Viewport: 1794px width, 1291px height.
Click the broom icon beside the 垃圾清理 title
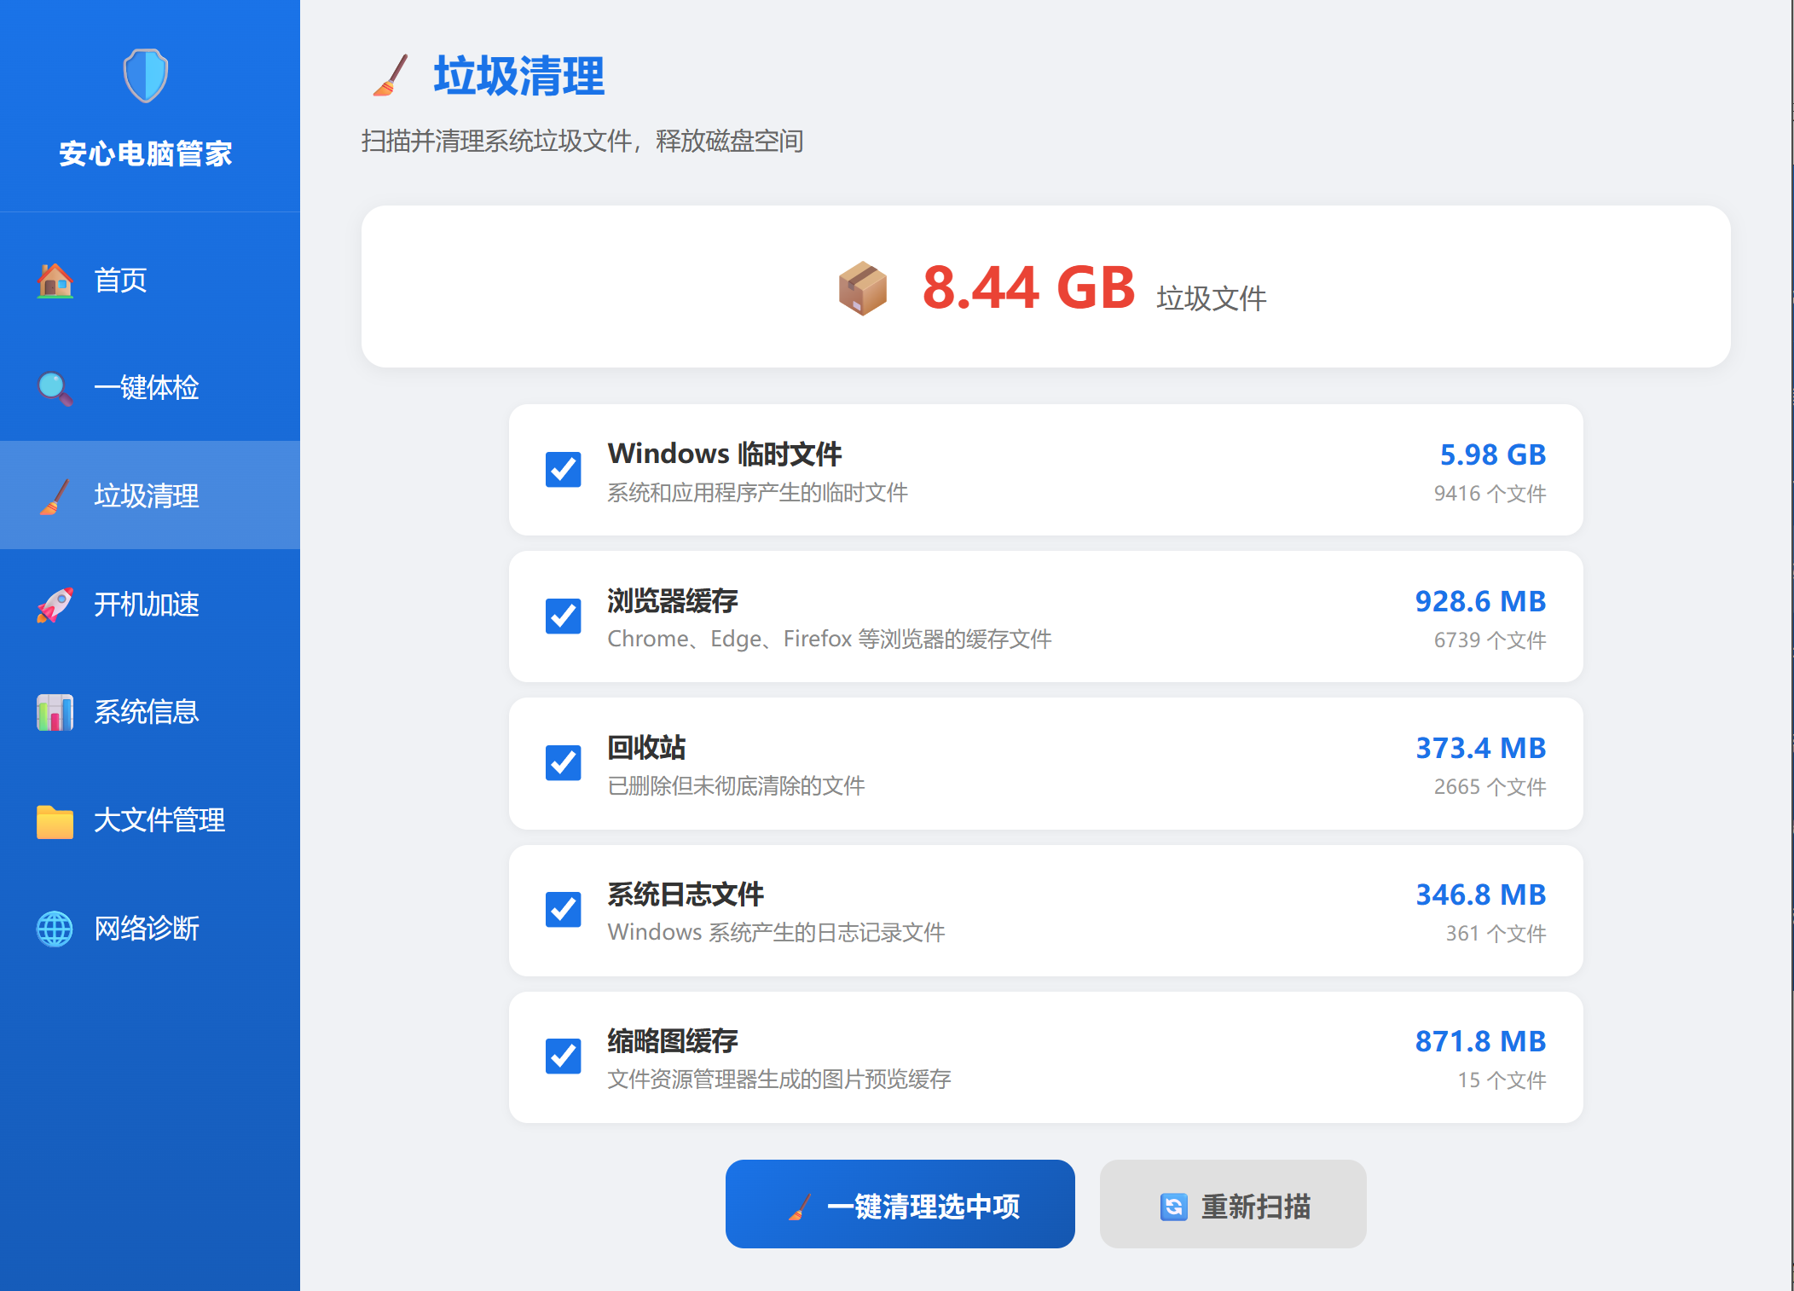391,76
